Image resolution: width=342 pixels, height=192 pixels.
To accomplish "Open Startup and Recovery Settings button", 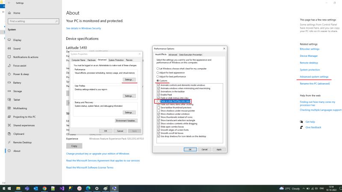I will (x=129, y=113).
